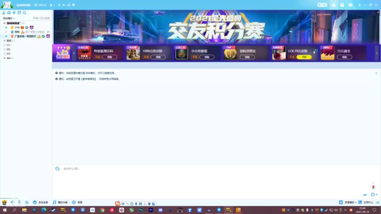Open the channel avatar in title bar

coord(7,5)
